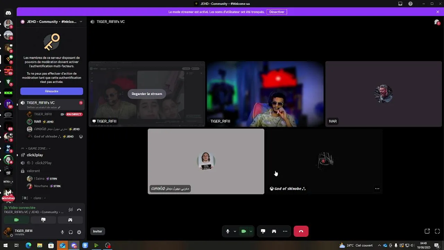
Task: Open Discord help icon in title bar
Action: (411, 4)
